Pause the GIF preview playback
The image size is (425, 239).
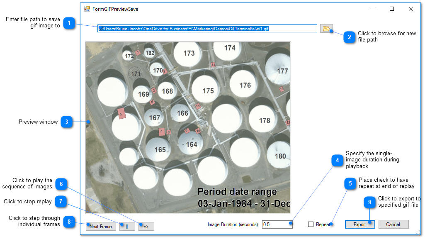[127, 226]
